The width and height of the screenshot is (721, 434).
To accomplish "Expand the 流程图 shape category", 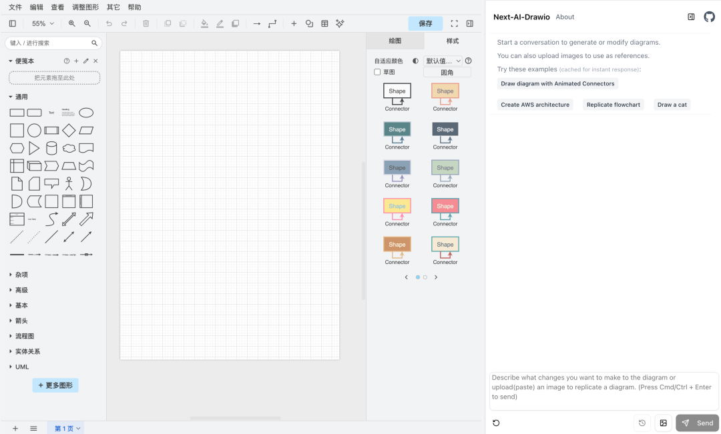I will pos(25,336).
